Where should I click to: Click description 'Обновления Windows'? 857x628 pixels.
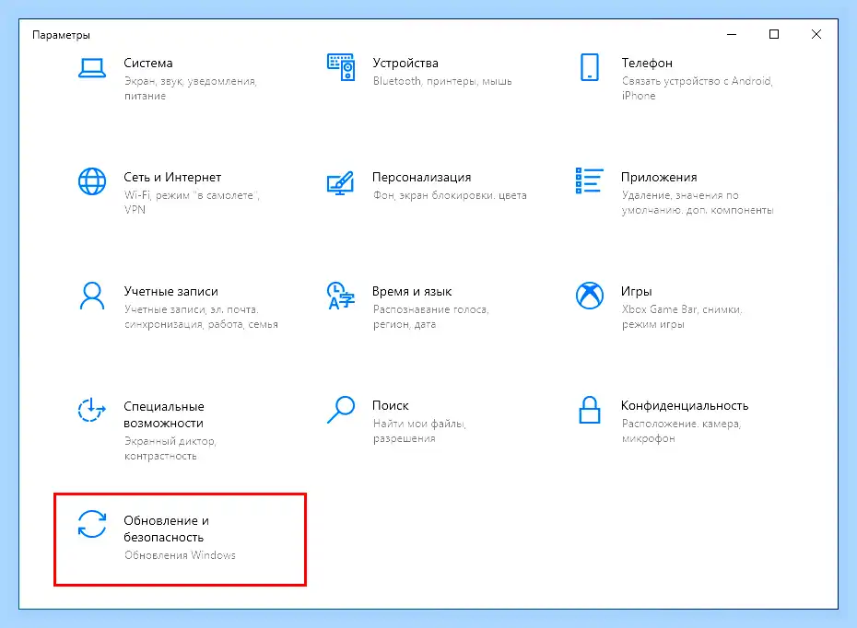180,555
